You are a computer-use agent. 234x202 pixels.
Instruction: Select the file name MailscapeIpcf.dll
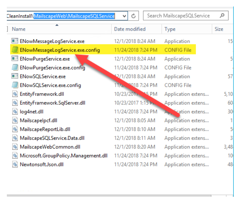pos(39,120)
